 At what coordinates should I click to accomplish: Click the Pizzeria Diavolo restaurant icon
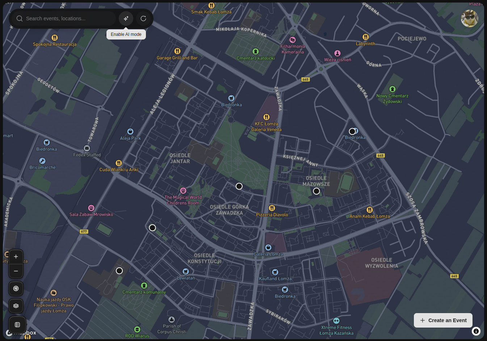click(272, 208)
